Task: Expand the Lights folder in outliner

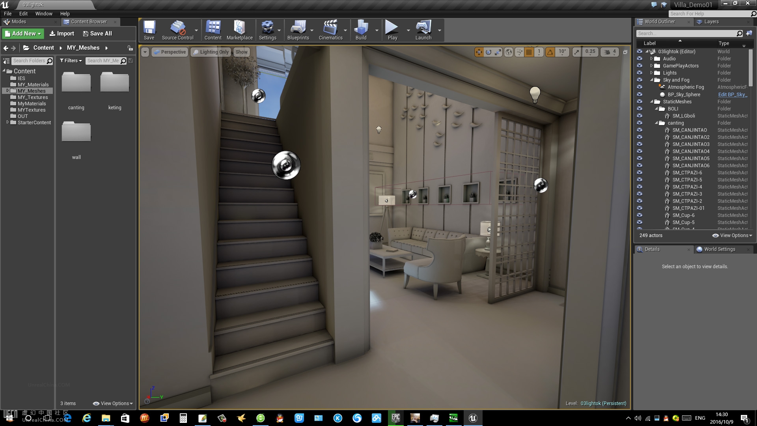Action: (651, 73)
